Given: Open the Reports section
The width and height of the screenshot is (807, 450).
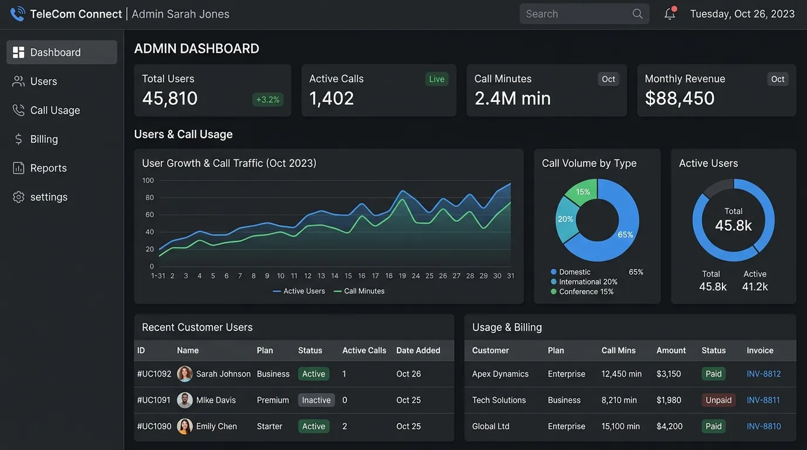Looking at the screenshot, I should (62, 168).
